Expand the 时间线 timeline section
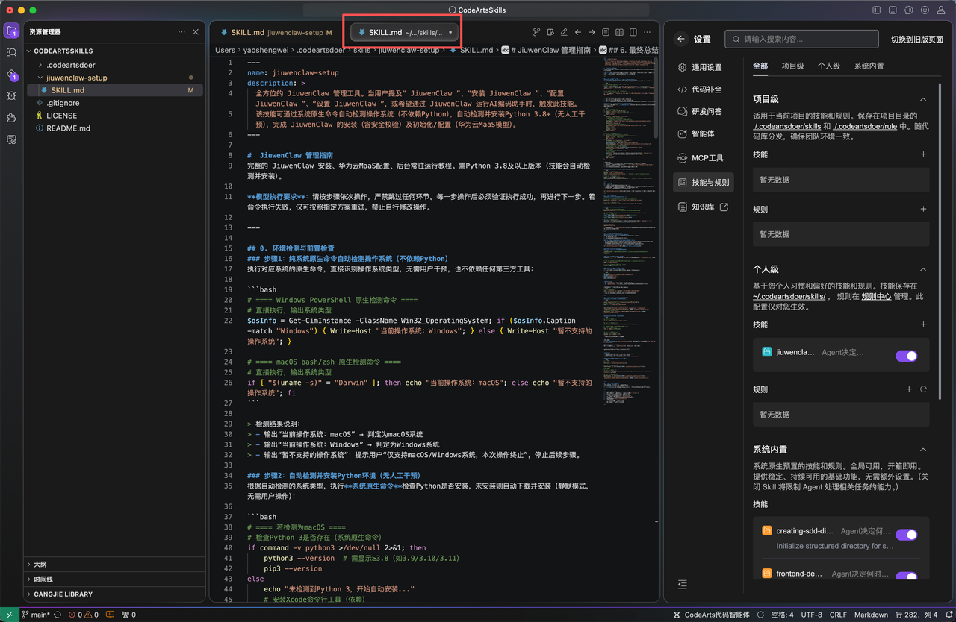 114,579
